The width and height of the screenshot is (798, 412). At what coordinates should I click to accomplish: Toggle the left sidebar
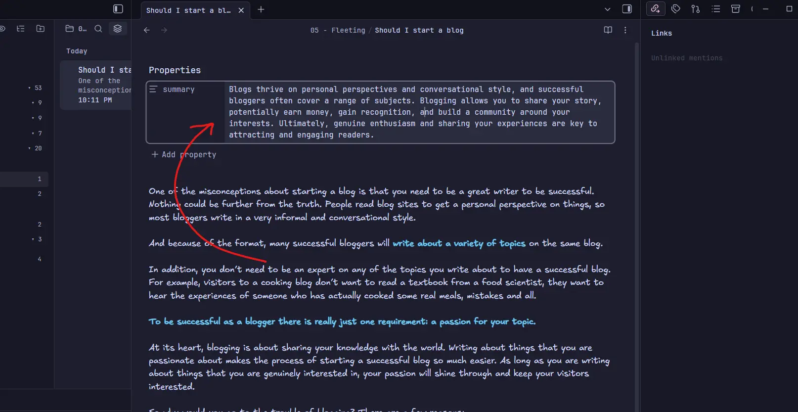pos(118,9)
